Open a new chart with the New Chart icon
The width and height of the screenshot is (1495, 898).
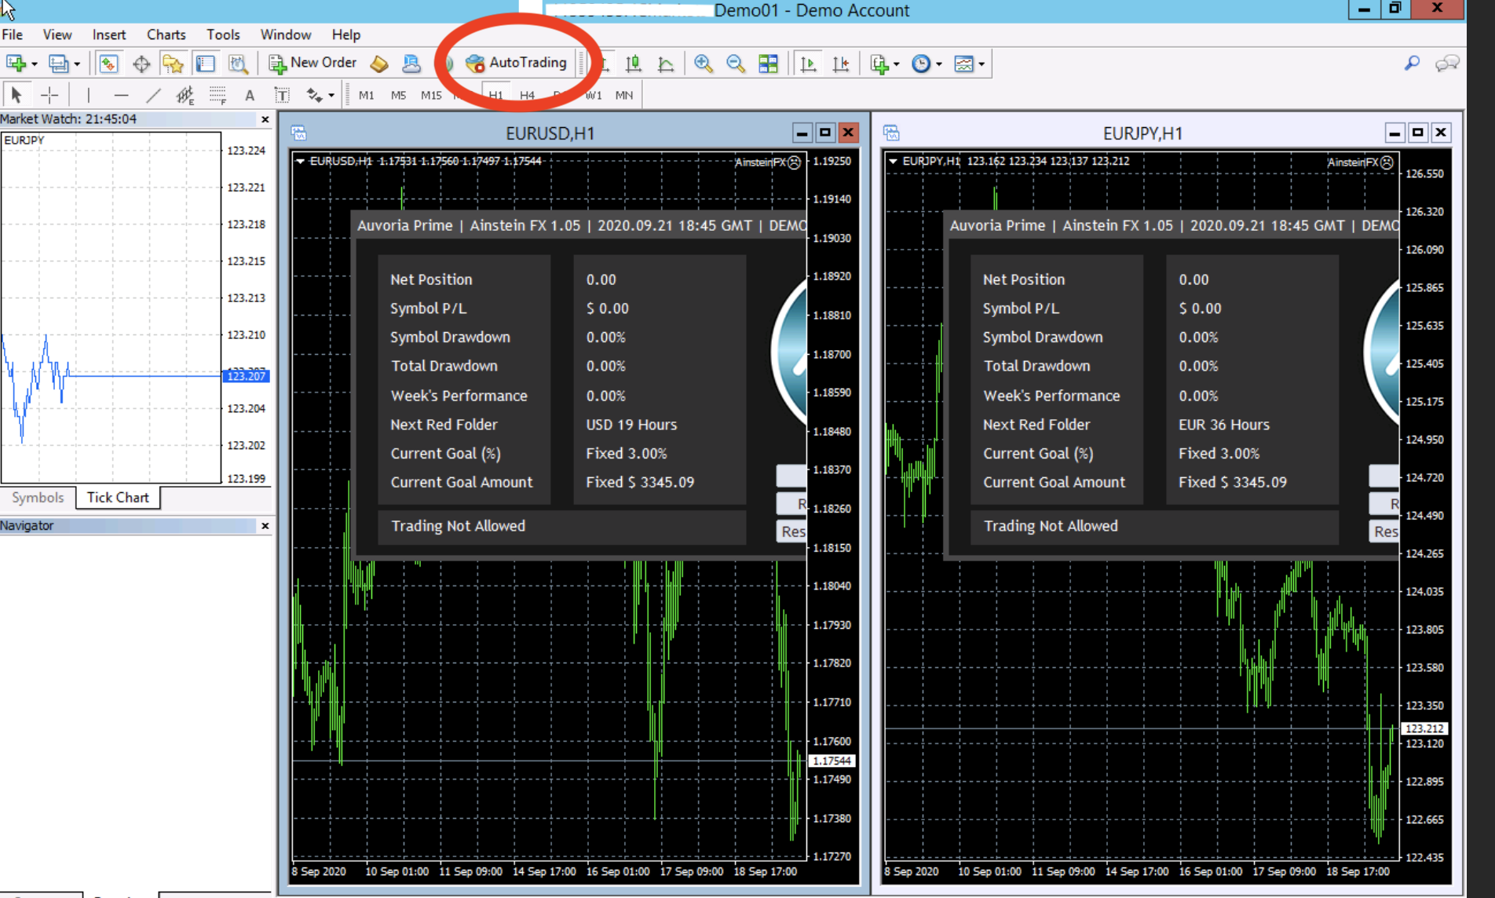pyautogui.click(x=16, y=64)
